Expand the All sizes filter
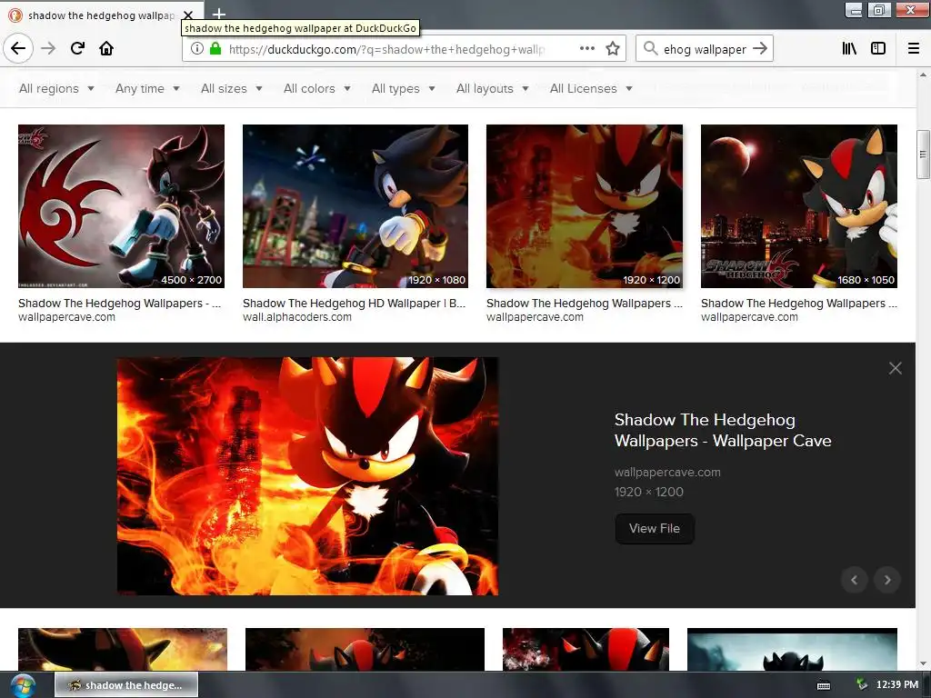Screen dimensions: 931x698 coord(232,88)
